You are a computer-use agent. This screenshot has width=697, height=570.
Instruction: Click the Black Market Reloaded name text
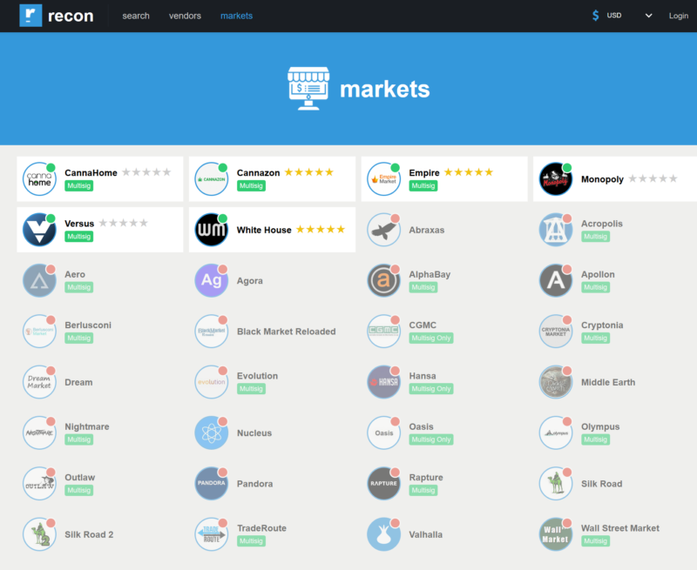pos(287,332)
